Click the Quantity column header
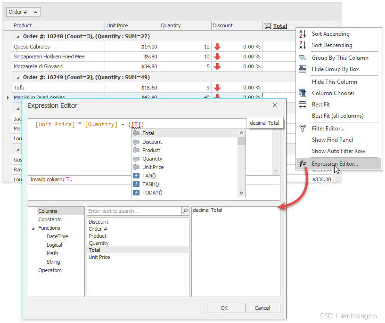The width and height of the screenshot is (385, 323). 185,25
